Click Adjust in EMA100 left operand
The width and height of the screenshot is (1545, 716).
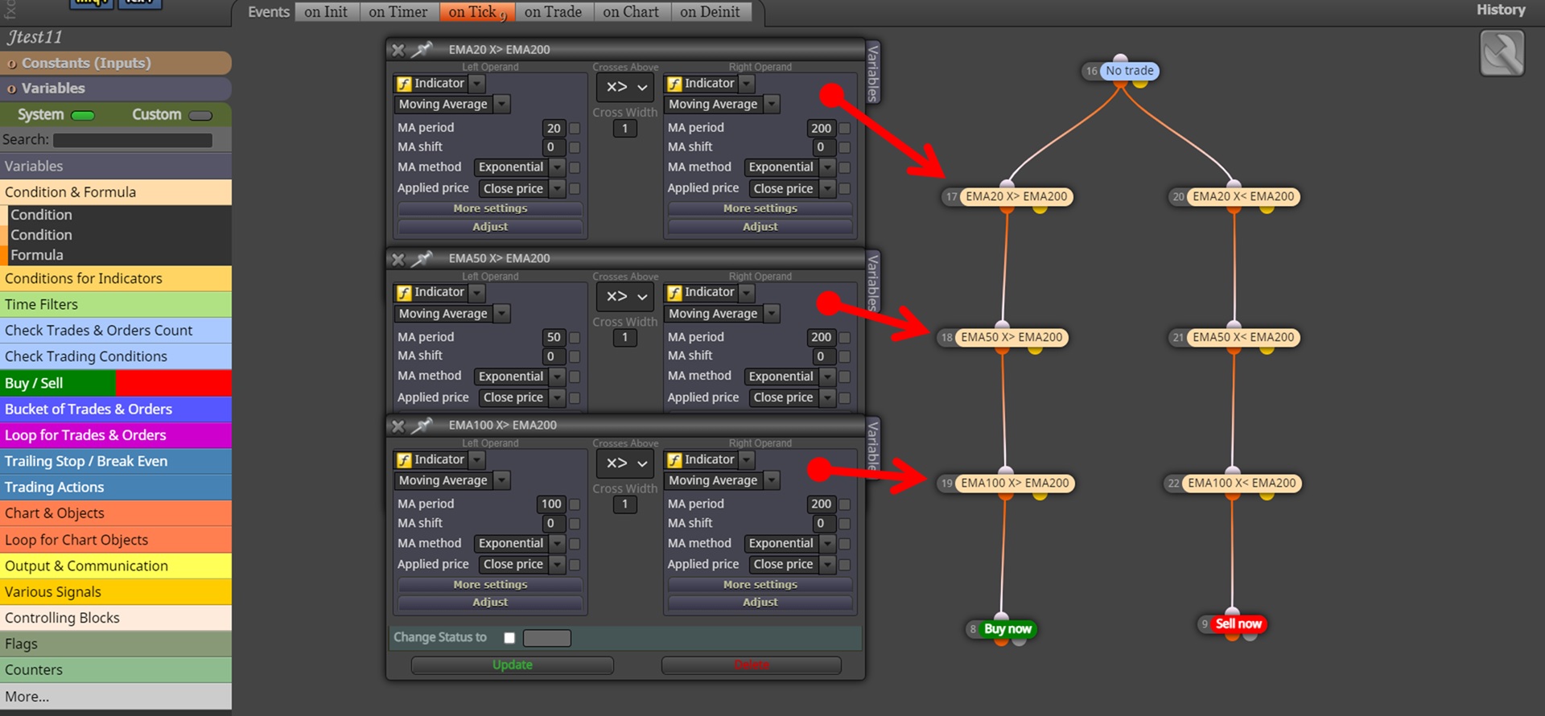coord(490,603)
